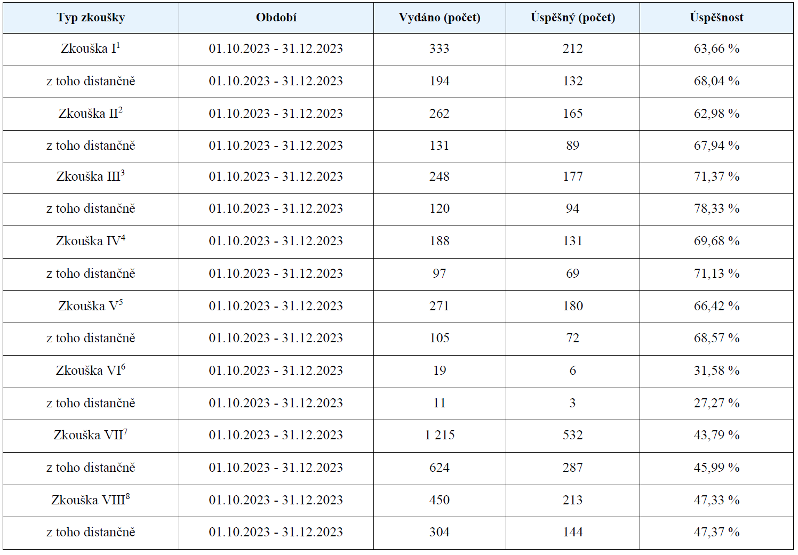
Task: Click the Vydáno (počet) header
Action: point(440,18)
